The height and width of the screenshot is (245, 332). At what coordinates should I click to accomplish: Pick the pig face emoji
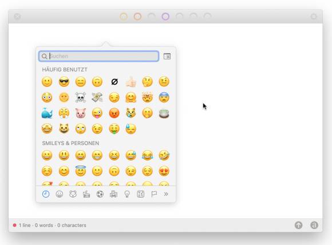pos(81,113)
